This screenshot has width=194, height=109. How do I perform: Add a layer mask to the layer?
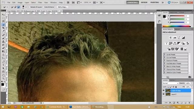pos(174,103)
